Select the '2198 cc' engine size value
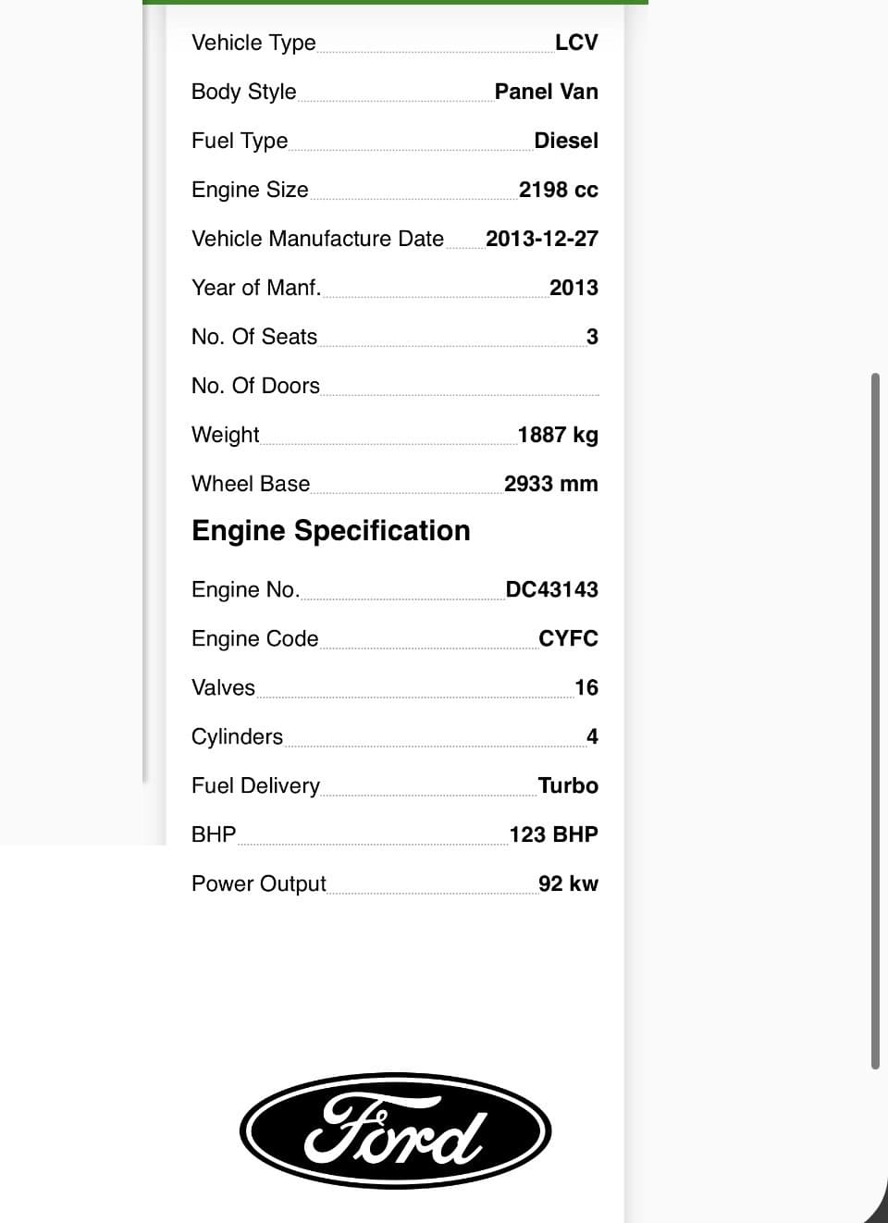The width and height of the screenshot is (888, 1223). [559, 190]
